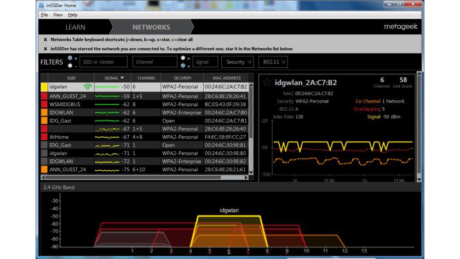Select IDGWLAN row with MAC 00:24:6C:30:9E:82
This screenshot has width=460, height=259.
coord(146,162)
